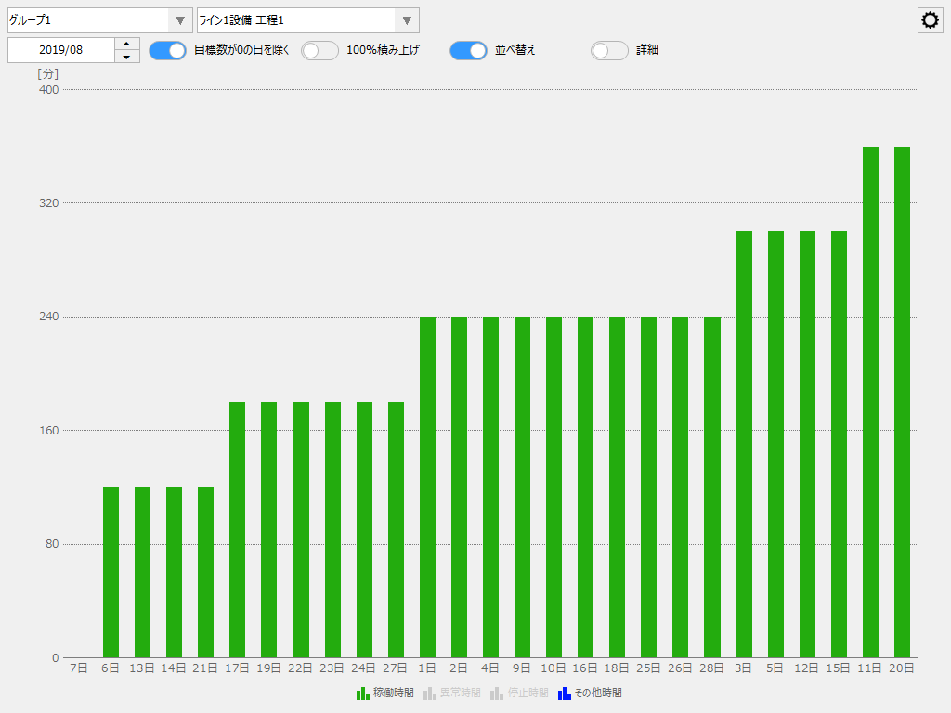
Task: Click the down arrow to go back a month
Action: 126,56
